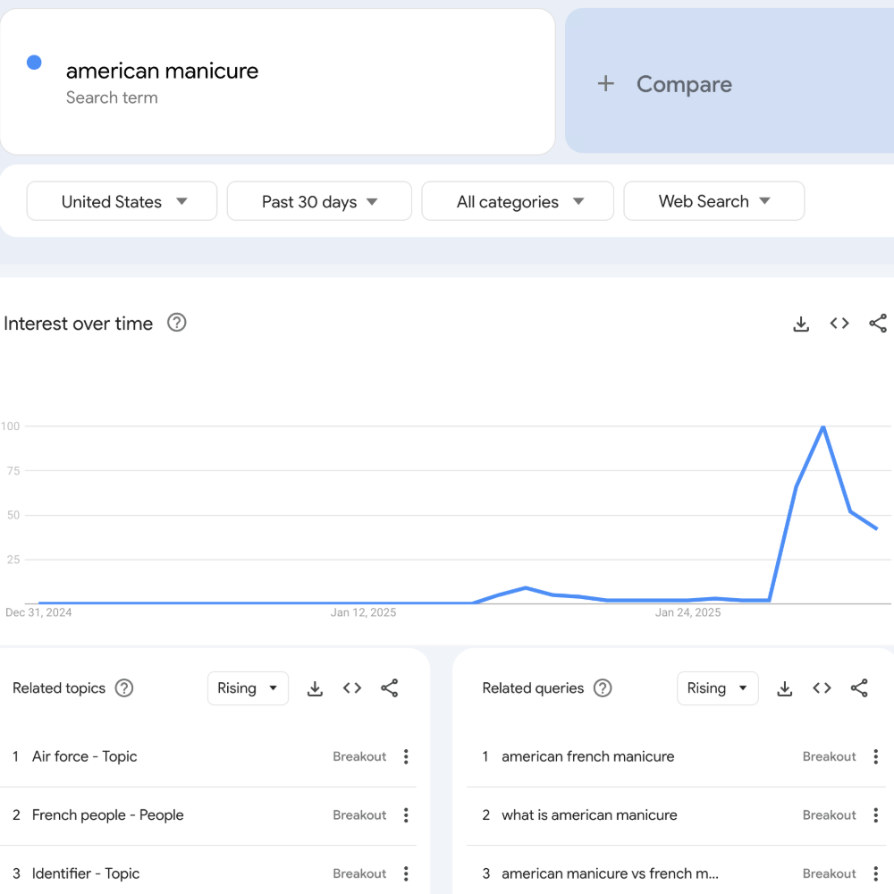Open embed code for Interest over time chart
The height and width of the screenshot is (894, 894).
point(839,324)
